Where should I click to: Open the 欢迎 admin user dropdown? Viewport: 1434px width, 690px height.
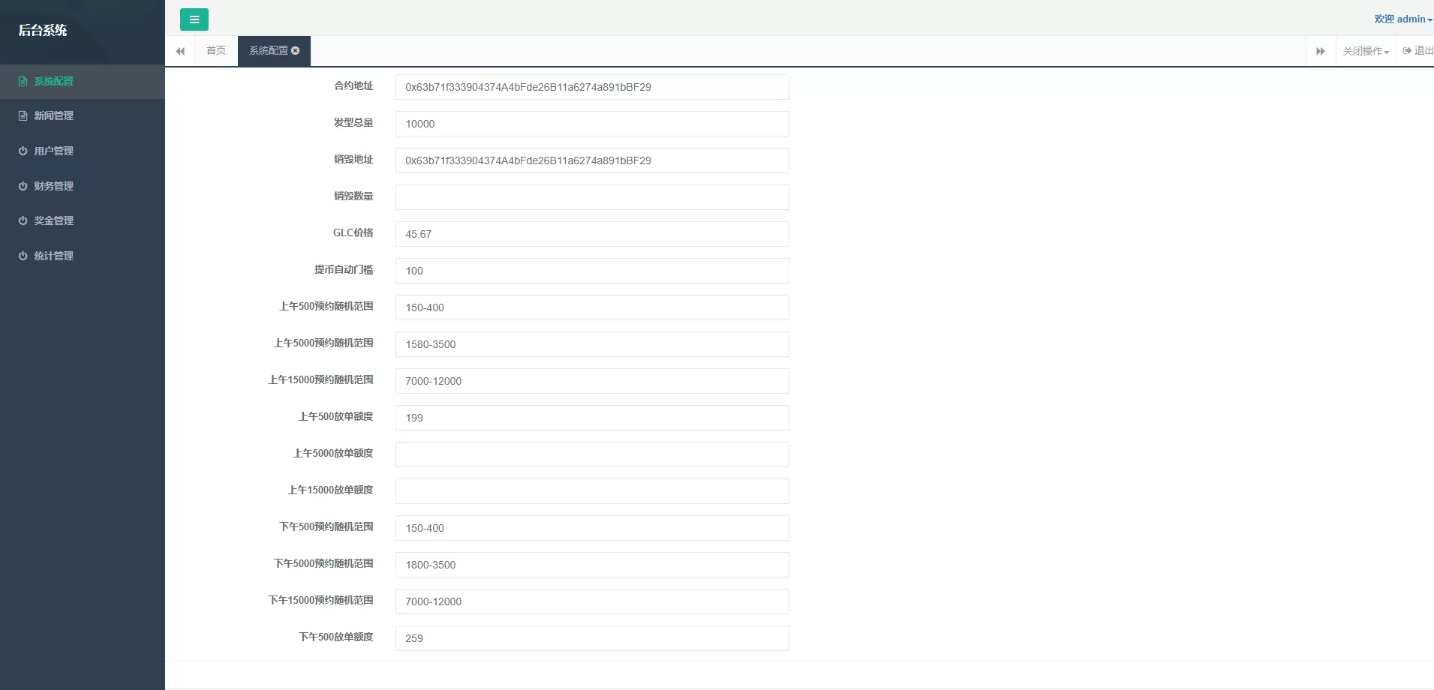click(x=1402, y=19)
